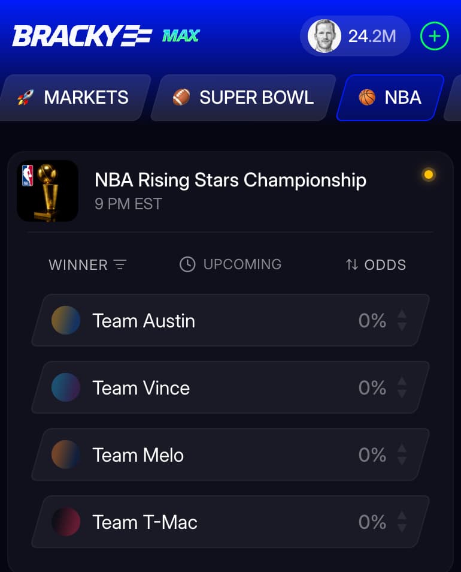
Task: Toggle Team Vince odds up/down arrows
Action: pos(402,387)
